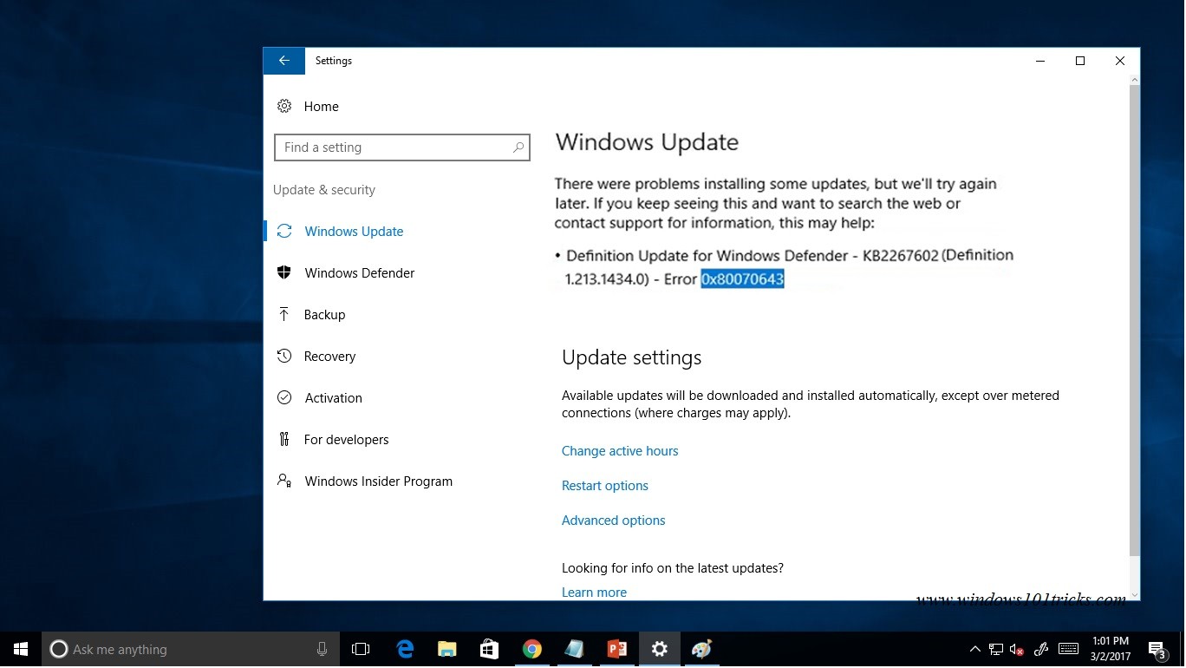Select Windows Defender menu entry
This screenshot has width=1186, height=668.
tap(359, 273)
